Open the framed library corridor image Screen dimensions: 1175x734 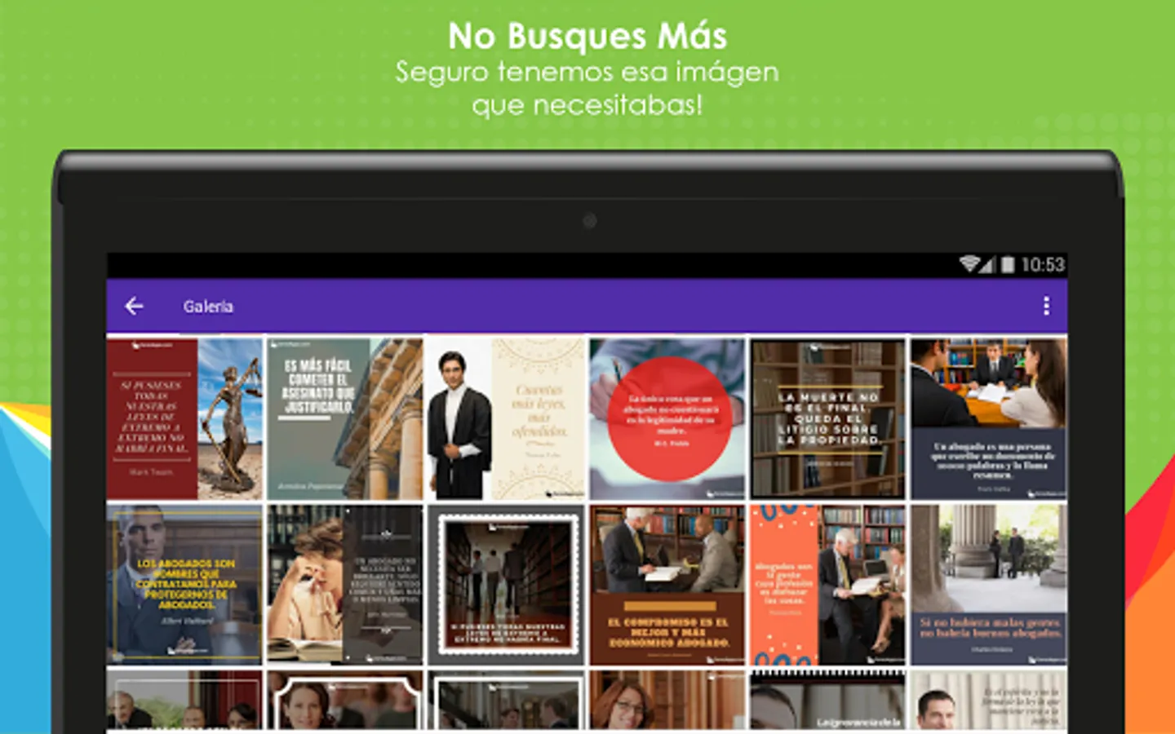pyautogui.click(x=506, y=585)
